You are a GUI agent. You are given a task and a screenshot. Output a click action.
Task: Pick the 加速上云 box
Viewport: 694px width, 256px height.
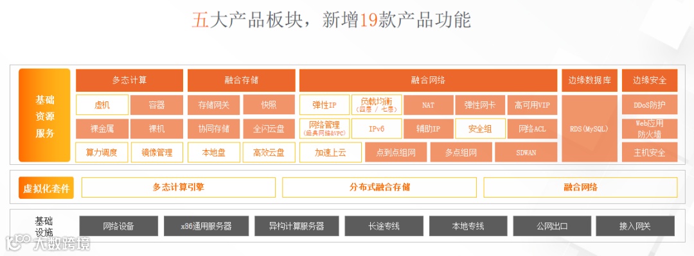coord(331,153)
